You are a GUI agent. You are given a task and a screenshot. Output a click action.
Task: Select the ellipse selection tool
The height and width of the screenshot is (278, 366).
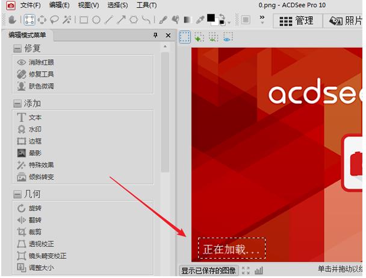click(42, 20)
